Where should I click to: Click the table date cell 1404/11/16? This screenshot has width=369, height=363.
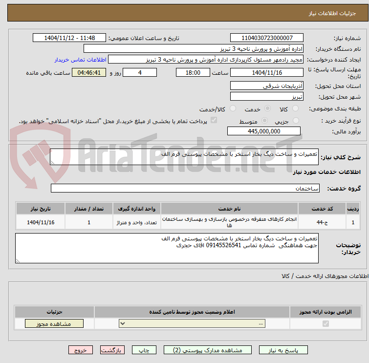point(41,222)
